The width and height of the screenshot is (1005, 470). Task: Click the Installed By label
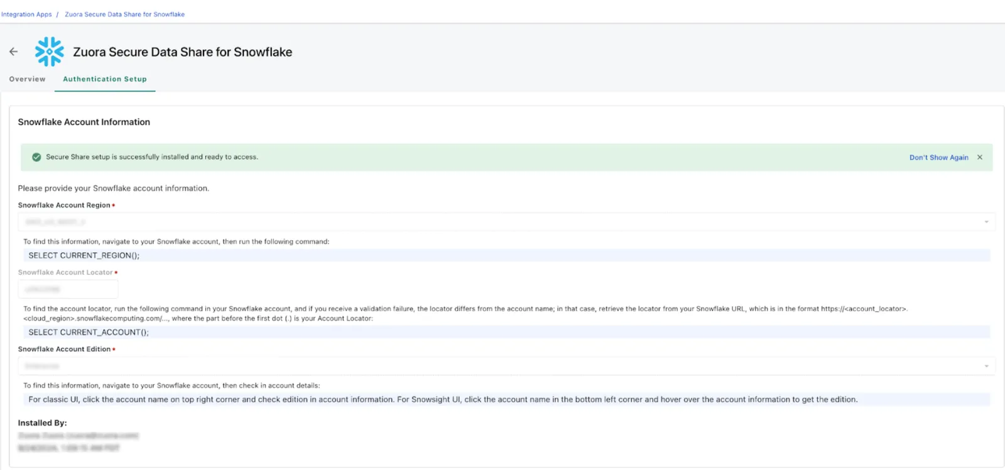pos(42,423)
